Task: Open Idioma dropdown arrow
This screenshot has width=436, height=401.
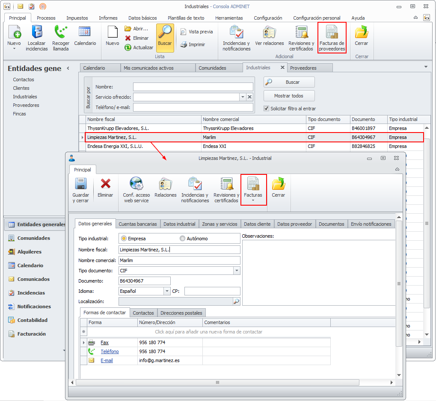Action: click(x=167, y=291)
